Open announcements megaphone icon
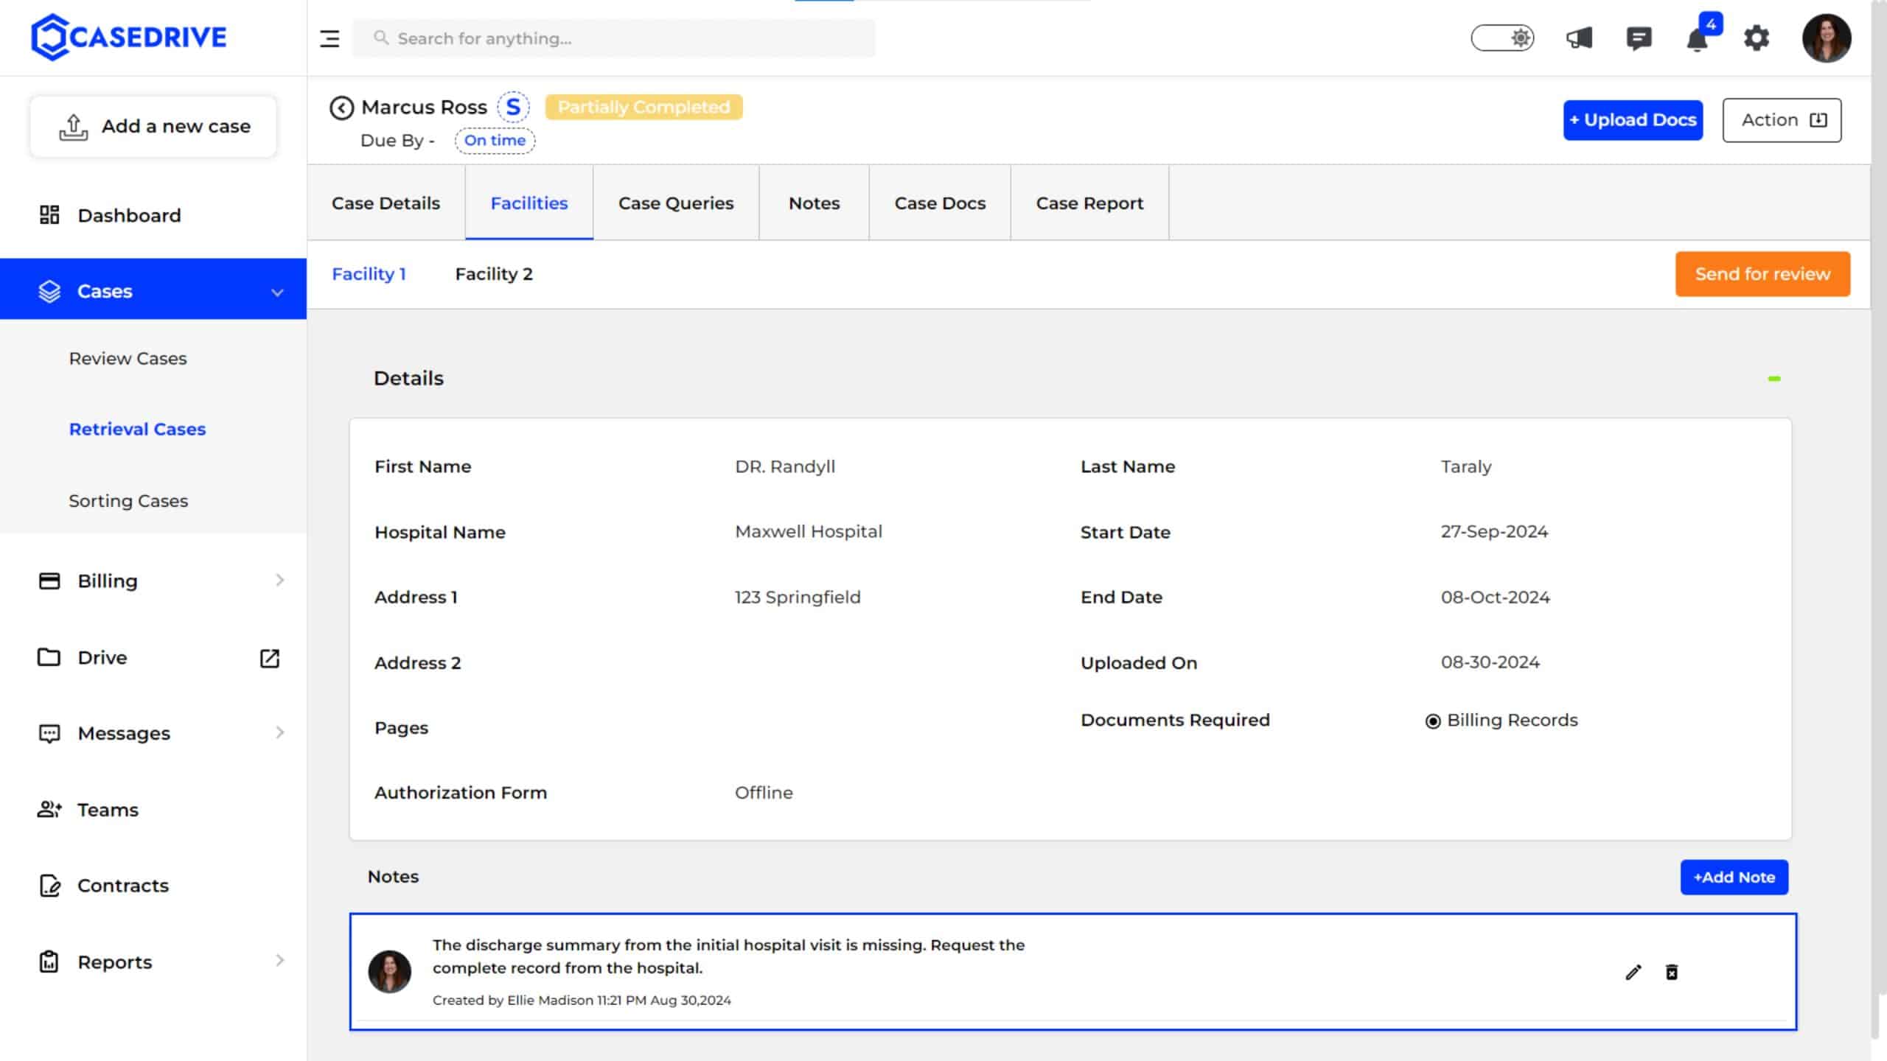This screenshot has height=1061, width=1887. pyautogui.click(x=1579, y=38)
